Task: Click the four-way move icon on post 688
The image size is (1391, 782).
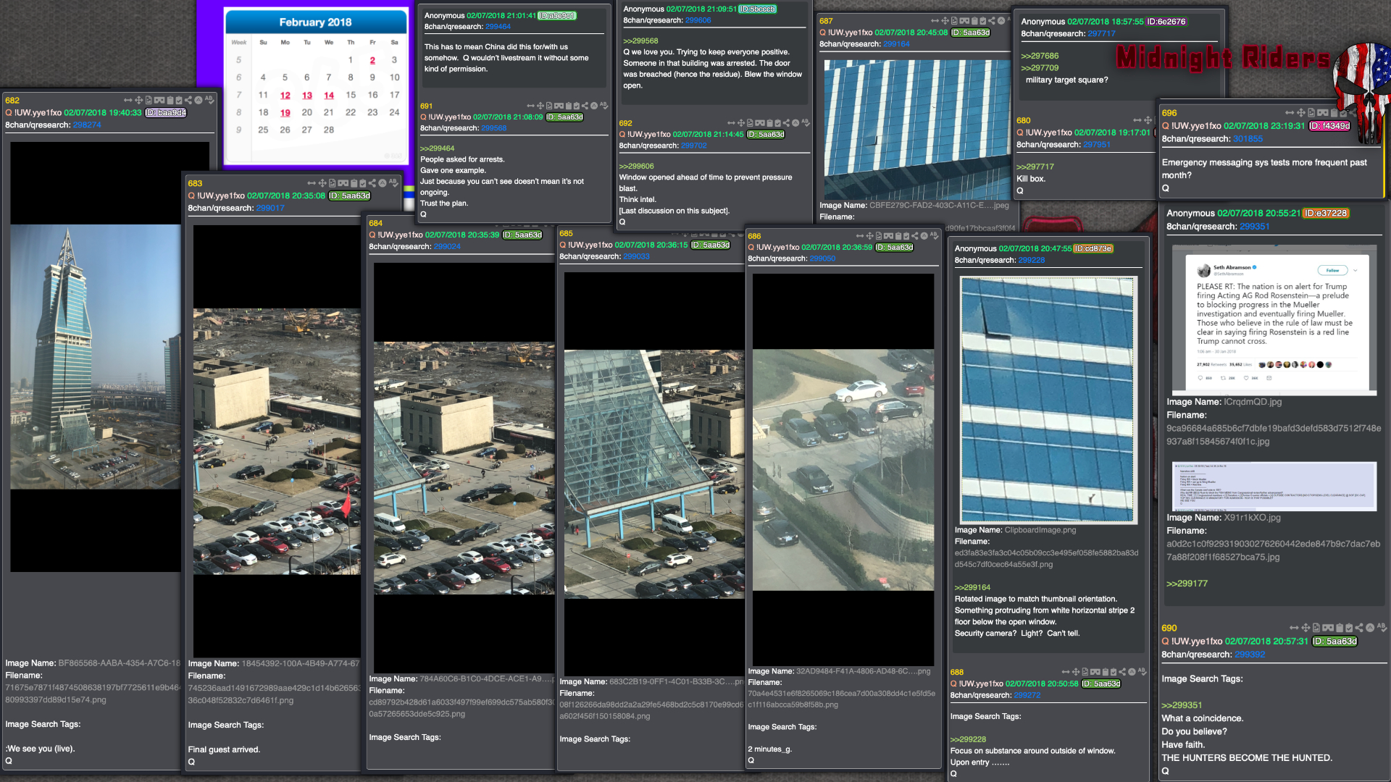Action: point(1076,672)
